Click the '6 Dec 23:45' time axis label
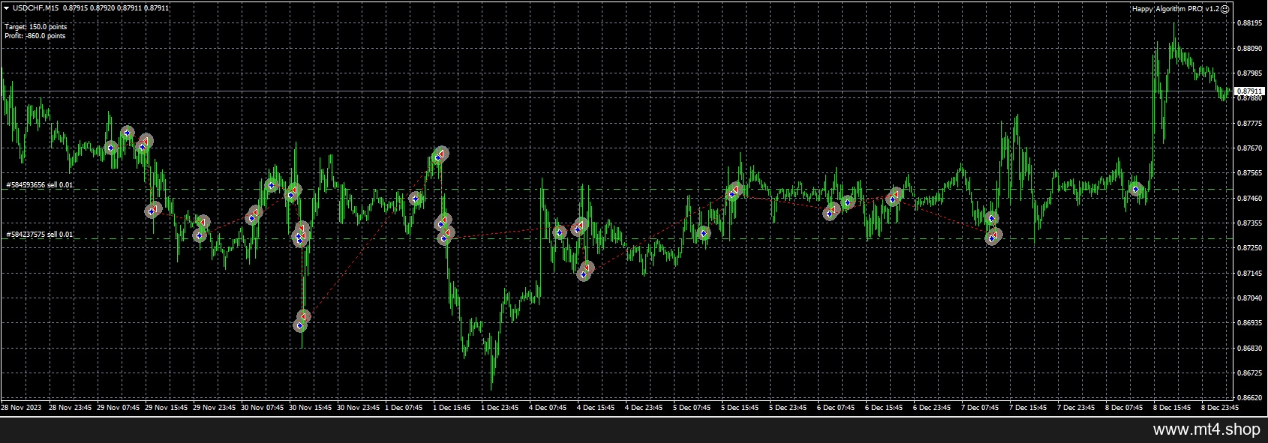Screen dimensions: 1268x443 pos(932,409)
